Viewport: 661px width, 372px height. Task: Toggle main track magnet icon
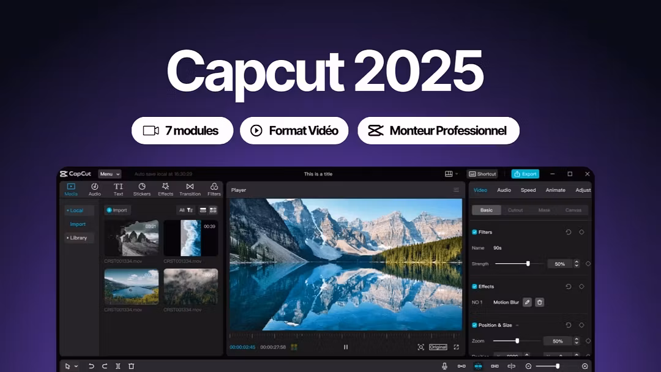pyautogui.click(x=461, y=366)
